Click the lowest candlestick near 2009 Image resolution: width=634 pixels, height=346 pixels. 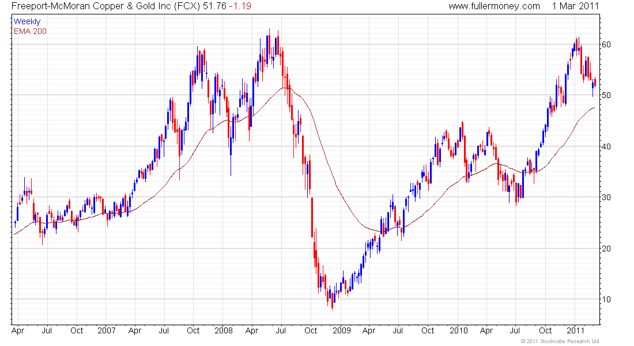[333, 300]
